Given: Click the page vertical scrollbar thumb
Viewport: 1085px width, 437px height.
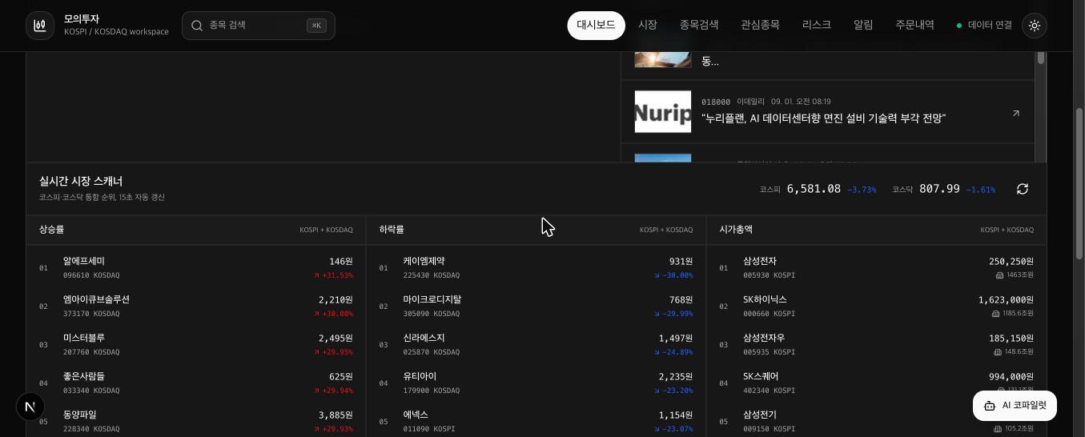Looking at the screenshot, I should pyautogui.click(x=1079, y=183).
